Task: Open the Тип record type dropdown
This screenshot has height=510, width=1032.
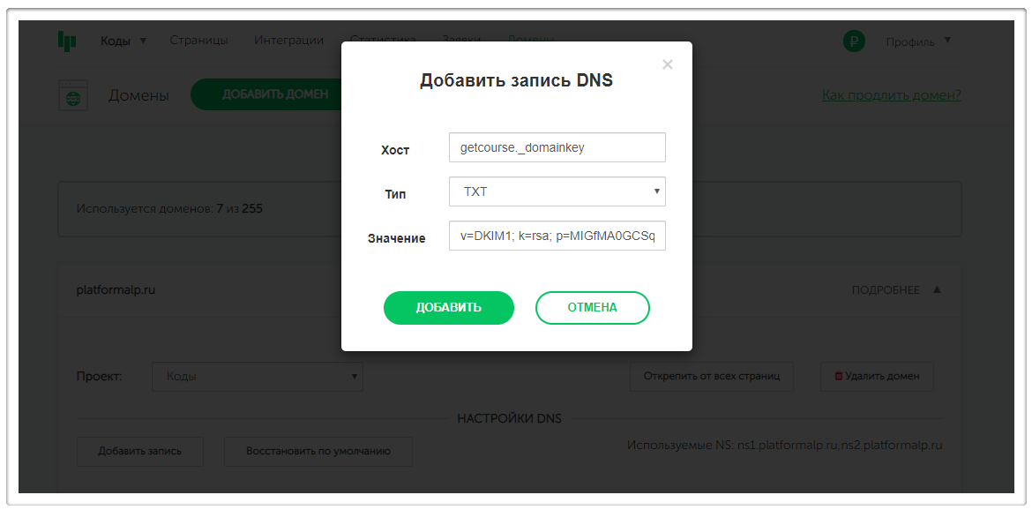Action: (557, 191)
